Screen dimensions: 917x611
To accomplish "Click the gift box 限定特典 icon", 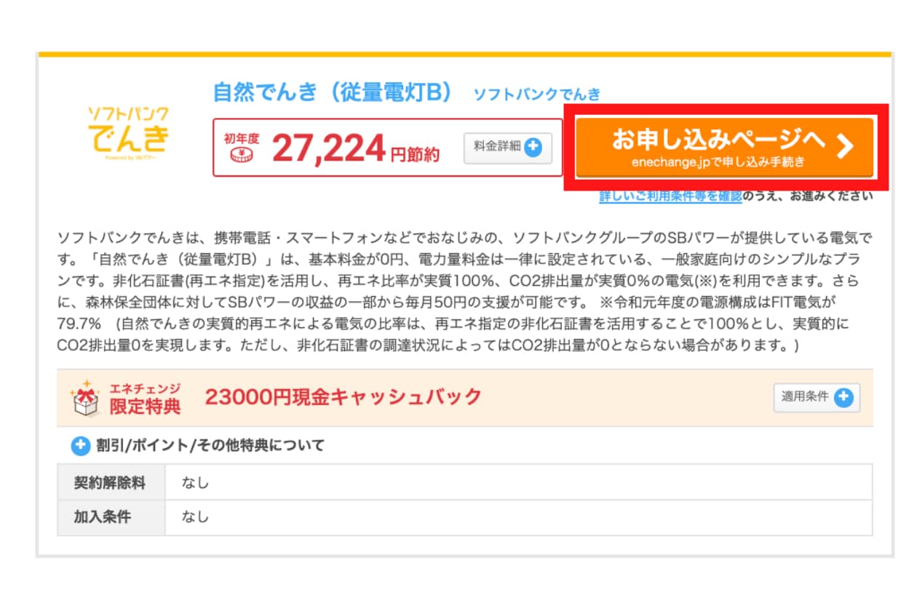I will [85, 398].
